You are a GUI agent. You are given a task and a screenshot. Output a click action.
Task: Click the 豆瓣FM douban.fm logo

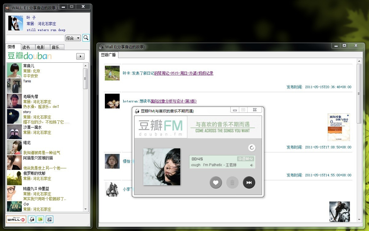161,127
